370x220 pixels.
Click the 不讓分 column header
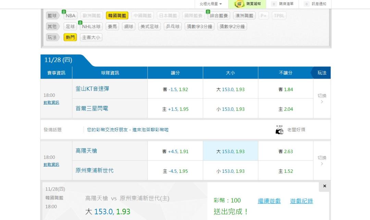click(x=285, y=73)
